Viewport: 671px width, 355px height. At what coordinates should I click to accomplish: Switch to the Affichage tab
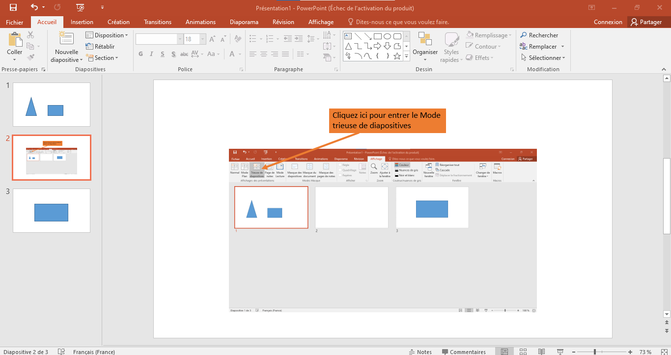pyautogui.click(x=321, y=22)
